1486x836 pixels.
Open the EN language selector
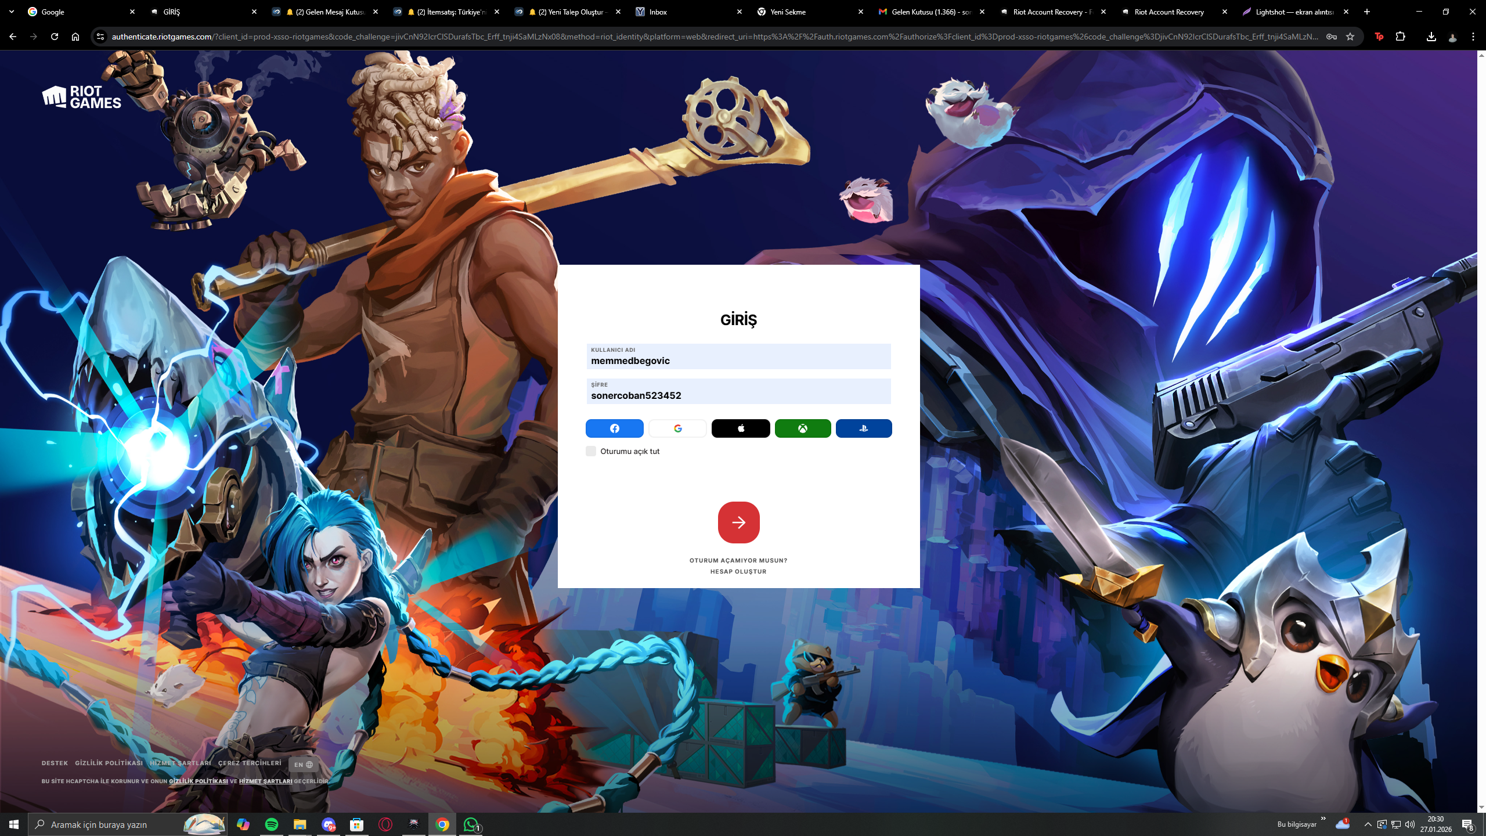click(x=303, y=765)
